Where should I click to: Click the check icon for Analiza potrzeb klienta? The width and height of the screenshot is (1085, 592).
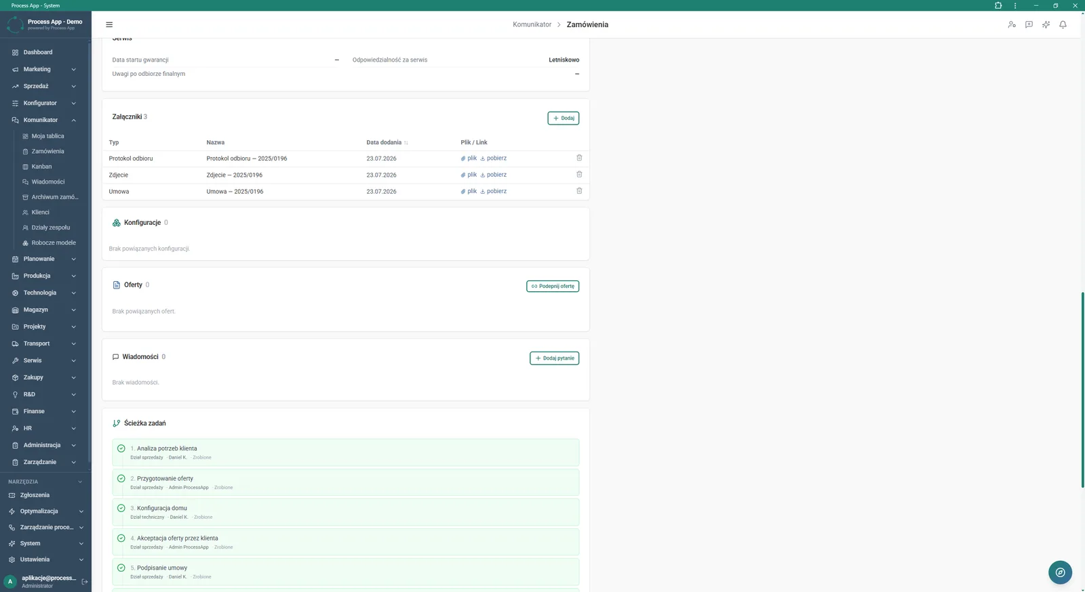click(x=121, y=448)
